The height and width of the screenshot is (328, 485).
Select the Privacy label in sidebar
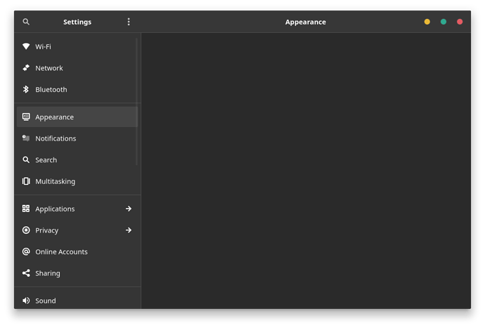(46, 230)
